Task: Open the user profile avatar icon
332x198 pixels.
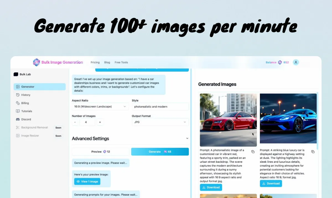Action: [x=296, y=62]
